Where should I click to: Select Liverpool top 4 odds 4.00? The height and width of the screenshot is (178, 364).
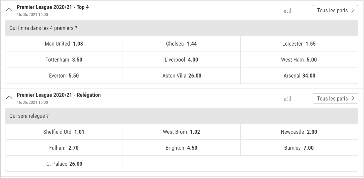coord(181,60)
